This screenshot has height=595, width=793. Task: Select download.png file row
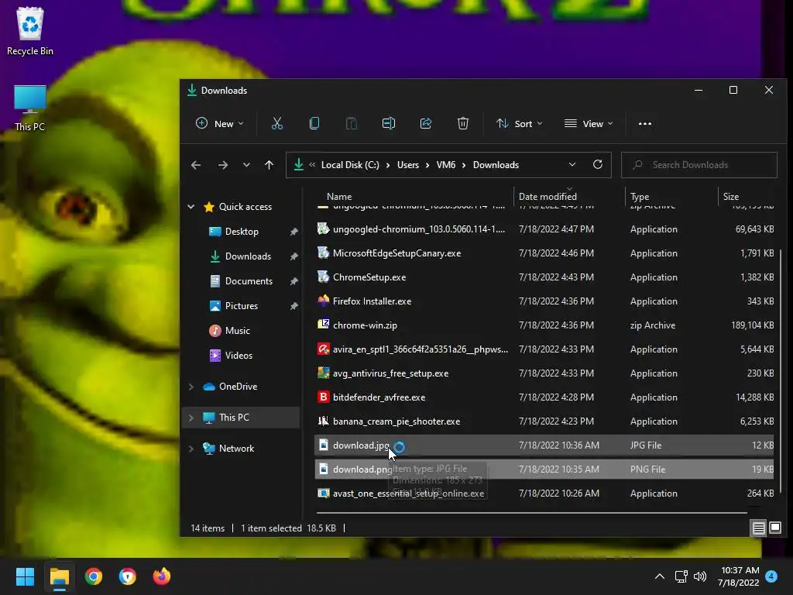(x=545, y=469)
